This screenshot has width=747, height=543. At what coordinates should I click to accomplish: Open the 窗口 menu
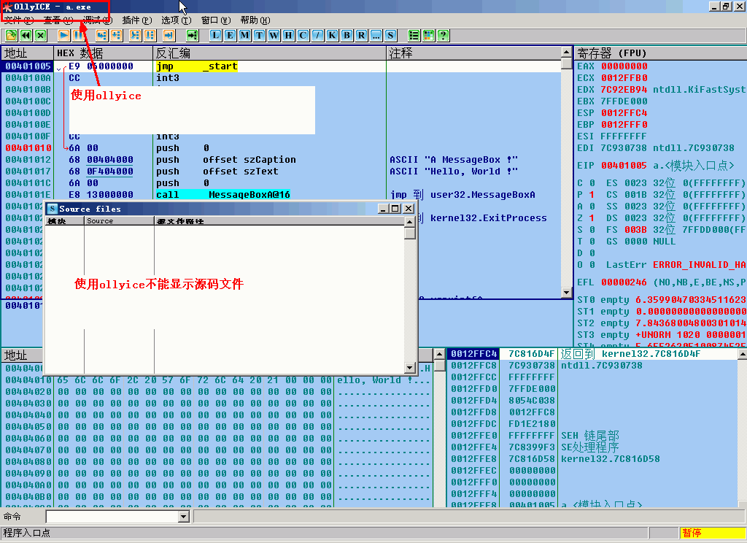(215, 20)
